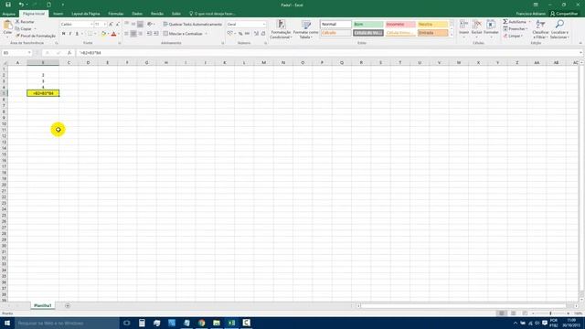The image size is (585, 329).
Task: Open Formatação Condicional
Action: tap(281, 29)
